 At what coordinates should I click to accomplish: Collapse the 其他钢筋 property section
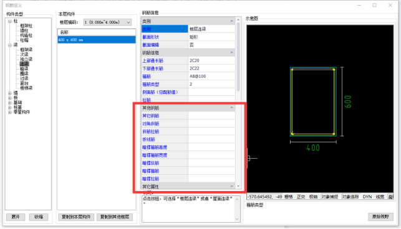[x=232, y=108]
